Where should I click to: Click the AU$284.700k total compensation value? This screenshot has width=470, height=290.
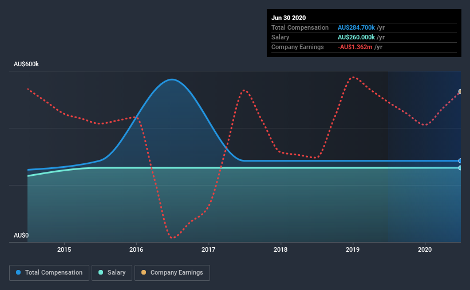pos(356,27)
